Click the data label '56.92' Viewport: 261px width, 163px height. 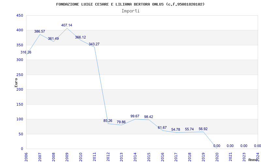tap(203, 129)
